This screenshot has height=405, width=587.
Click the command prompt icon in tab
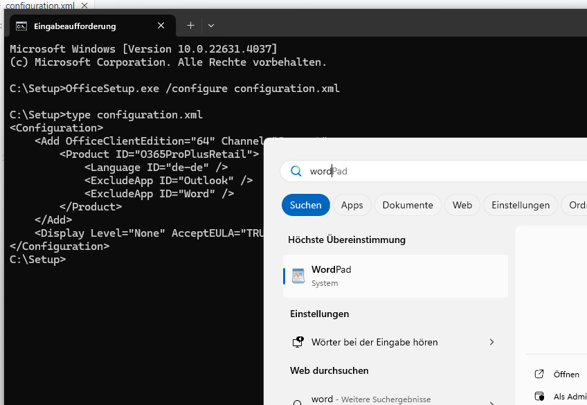point(21,26)
